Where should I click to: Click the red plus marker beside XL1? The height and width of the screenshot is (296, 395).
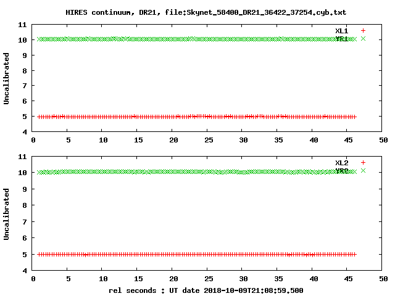[x=363, y=30]
